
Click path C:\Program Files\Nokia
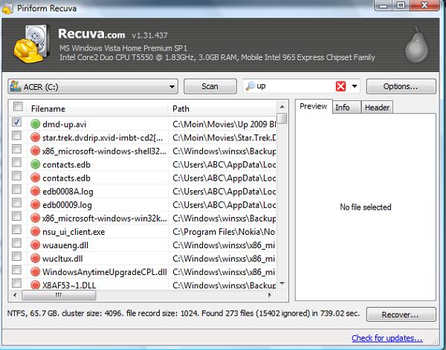[x=224, y=232]
